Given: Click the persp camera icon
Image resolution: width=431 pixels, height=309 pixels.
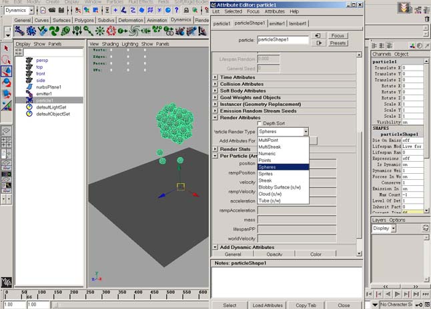Looking at the screenshot, I should (x=29, y=61).
